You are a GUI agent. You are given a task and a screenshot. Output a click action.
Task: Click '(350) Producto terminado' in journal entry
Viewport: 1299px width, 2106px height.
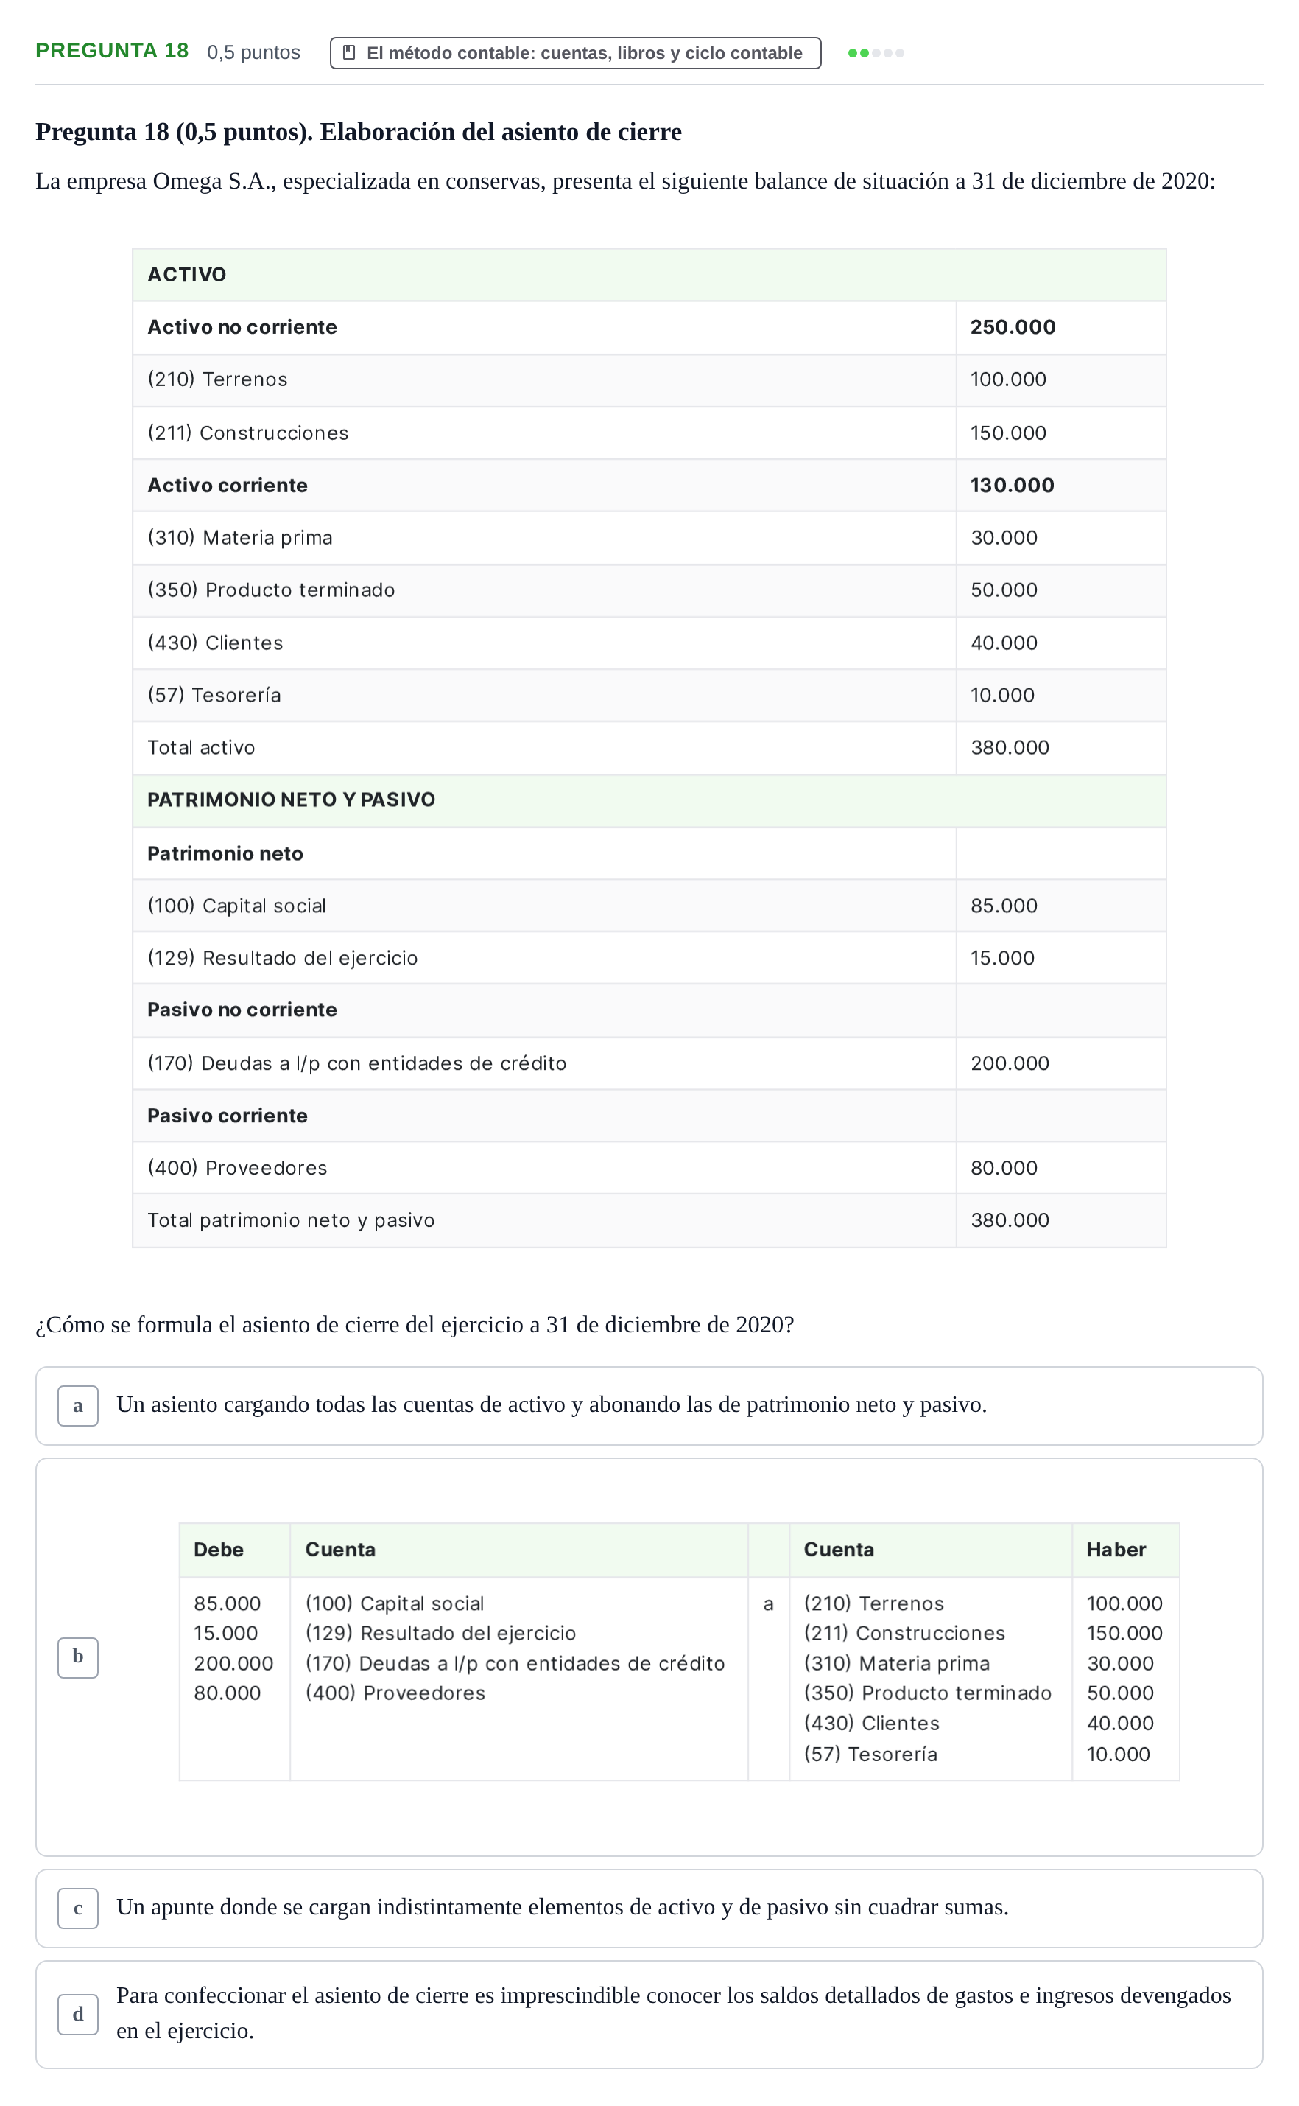pos(927,1693)
